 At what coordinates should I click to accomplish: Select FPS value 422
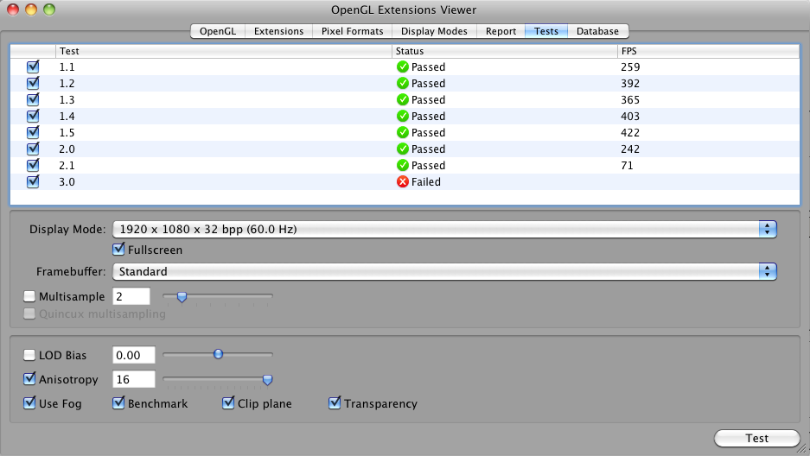click(x=630, y=133)
